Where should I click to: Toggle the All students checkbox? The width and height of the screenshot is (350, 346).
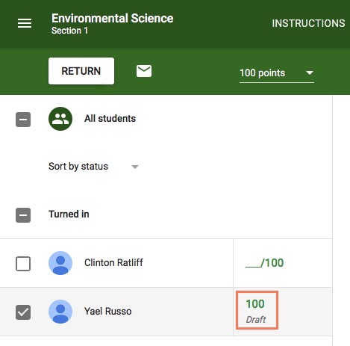coord(23,120)
